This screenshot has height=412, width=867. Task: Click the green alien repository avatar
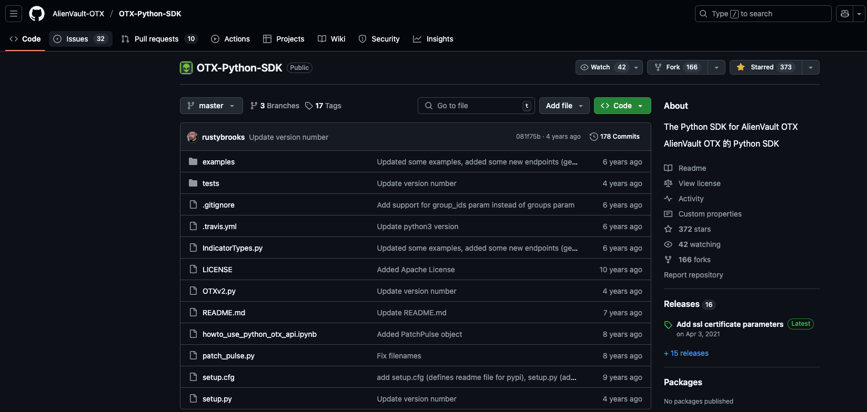[186, 68]
